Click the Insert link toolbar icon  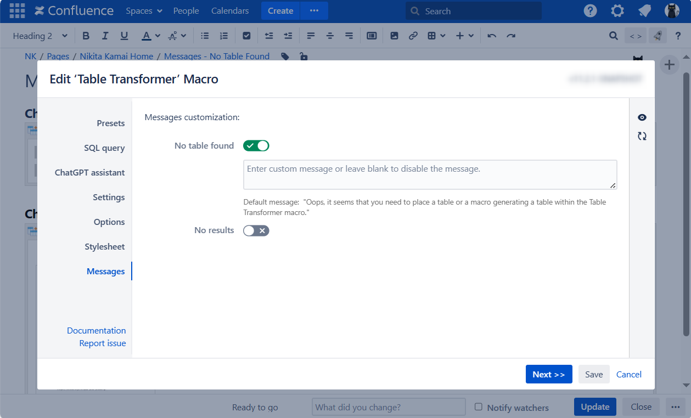tap(413, 36)
